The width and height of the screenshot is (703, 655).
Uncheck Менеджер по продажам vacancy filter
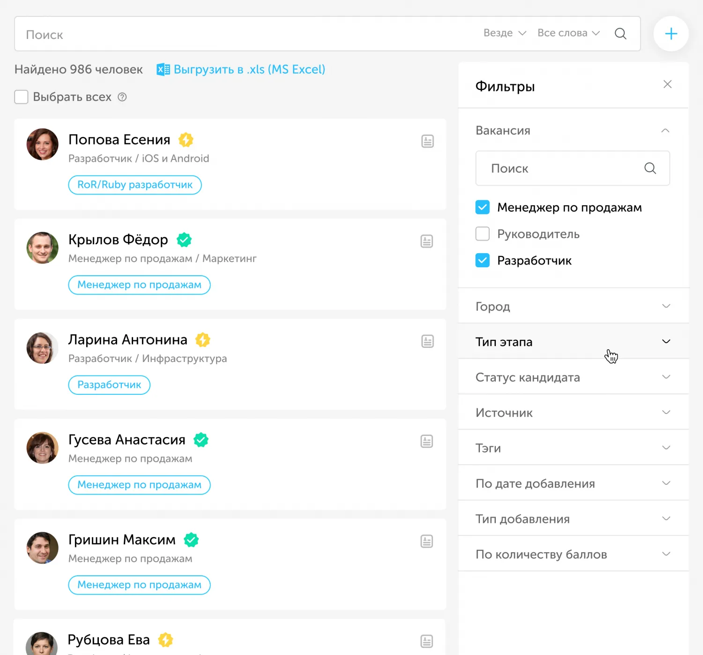tap(482, 207)
